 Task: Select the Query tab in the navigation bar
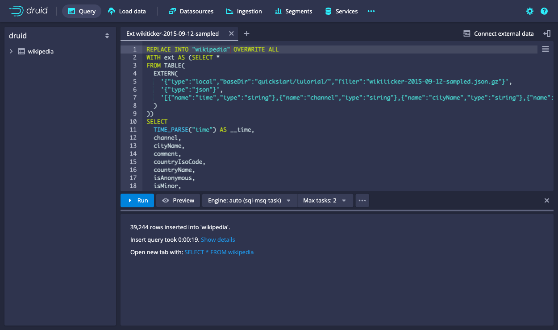tap(81, 11)
